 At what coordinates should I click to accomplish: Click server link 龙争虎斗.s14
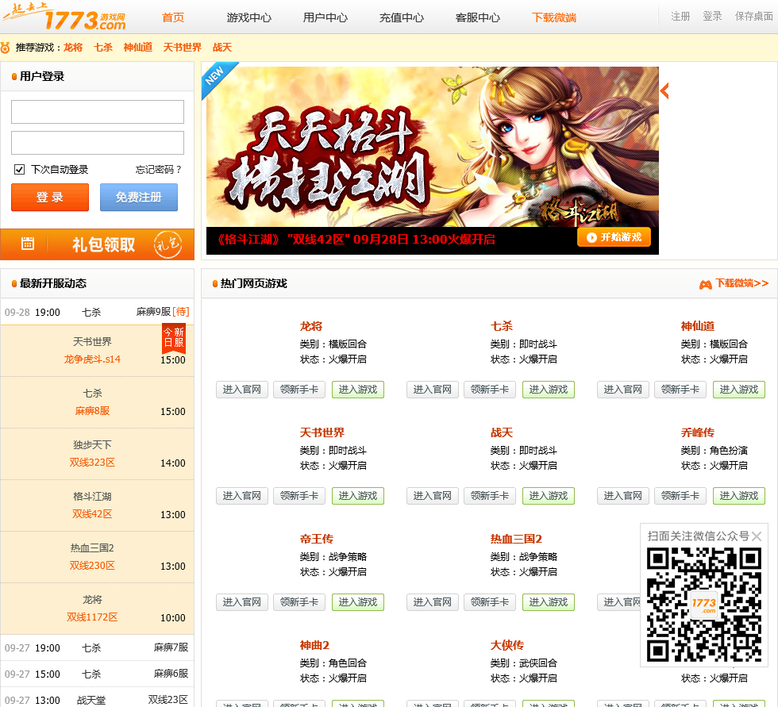coord(92,359)
